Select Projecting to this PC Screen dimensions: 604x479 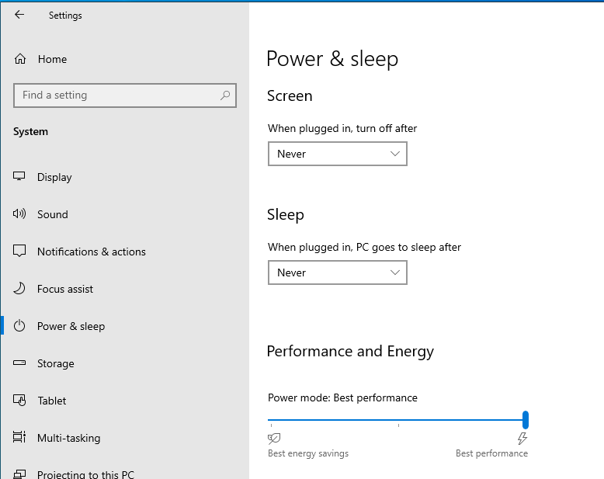(85, 474)
